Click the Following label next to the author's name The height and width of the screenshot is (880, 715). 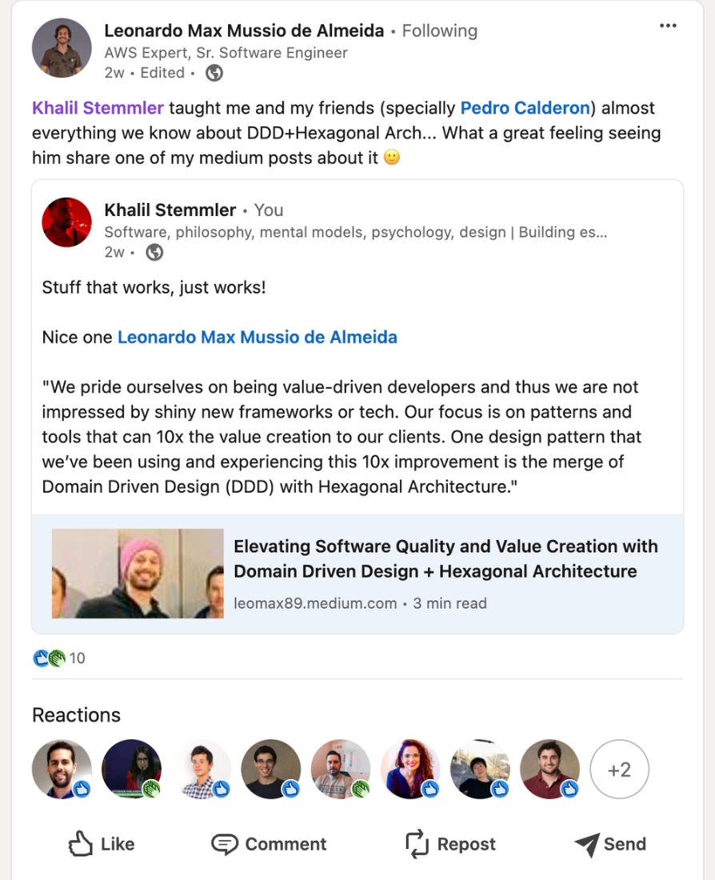439,30
